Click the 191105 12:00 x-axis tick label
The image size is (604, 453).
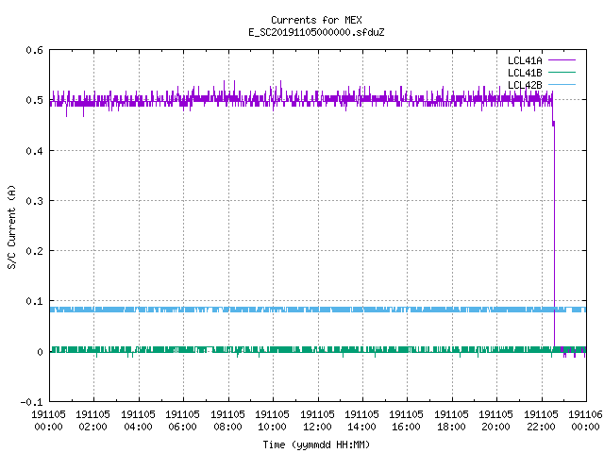tap(317, 421)
